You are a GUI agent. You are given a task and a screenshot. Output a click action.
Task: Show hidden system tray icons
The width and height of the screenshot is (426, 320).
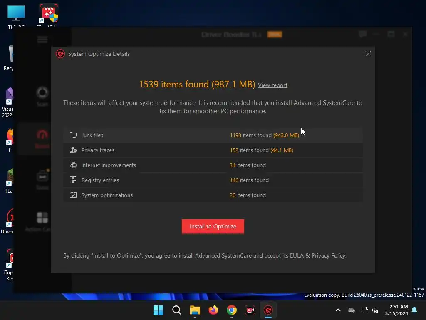click(338, 310)
